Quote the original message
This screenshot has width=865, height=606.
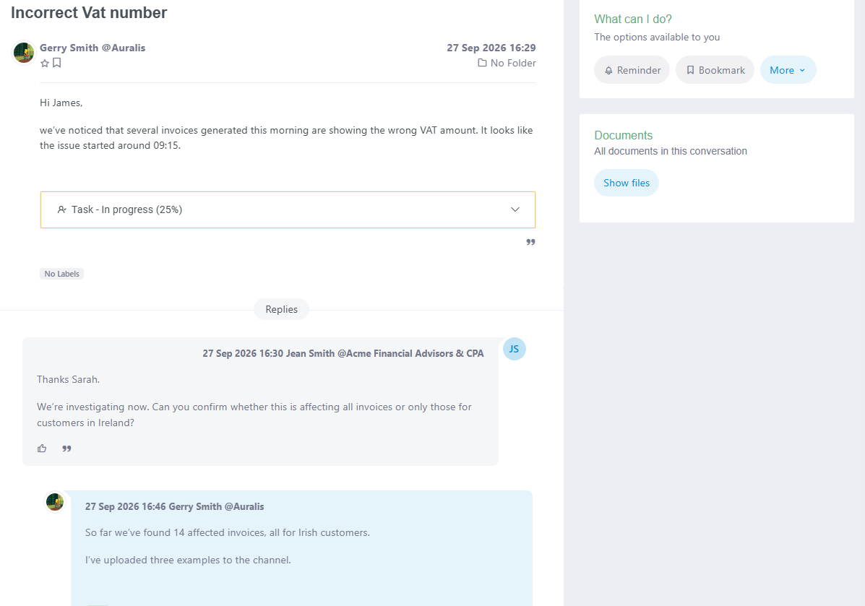click(x=530, y=242)
